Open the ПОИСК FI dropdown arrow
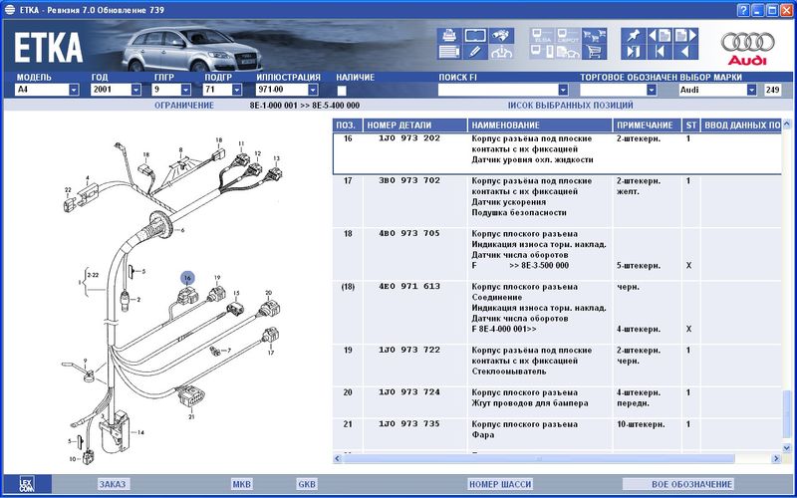Screen dimensions: 797x498 click(563, 90)
